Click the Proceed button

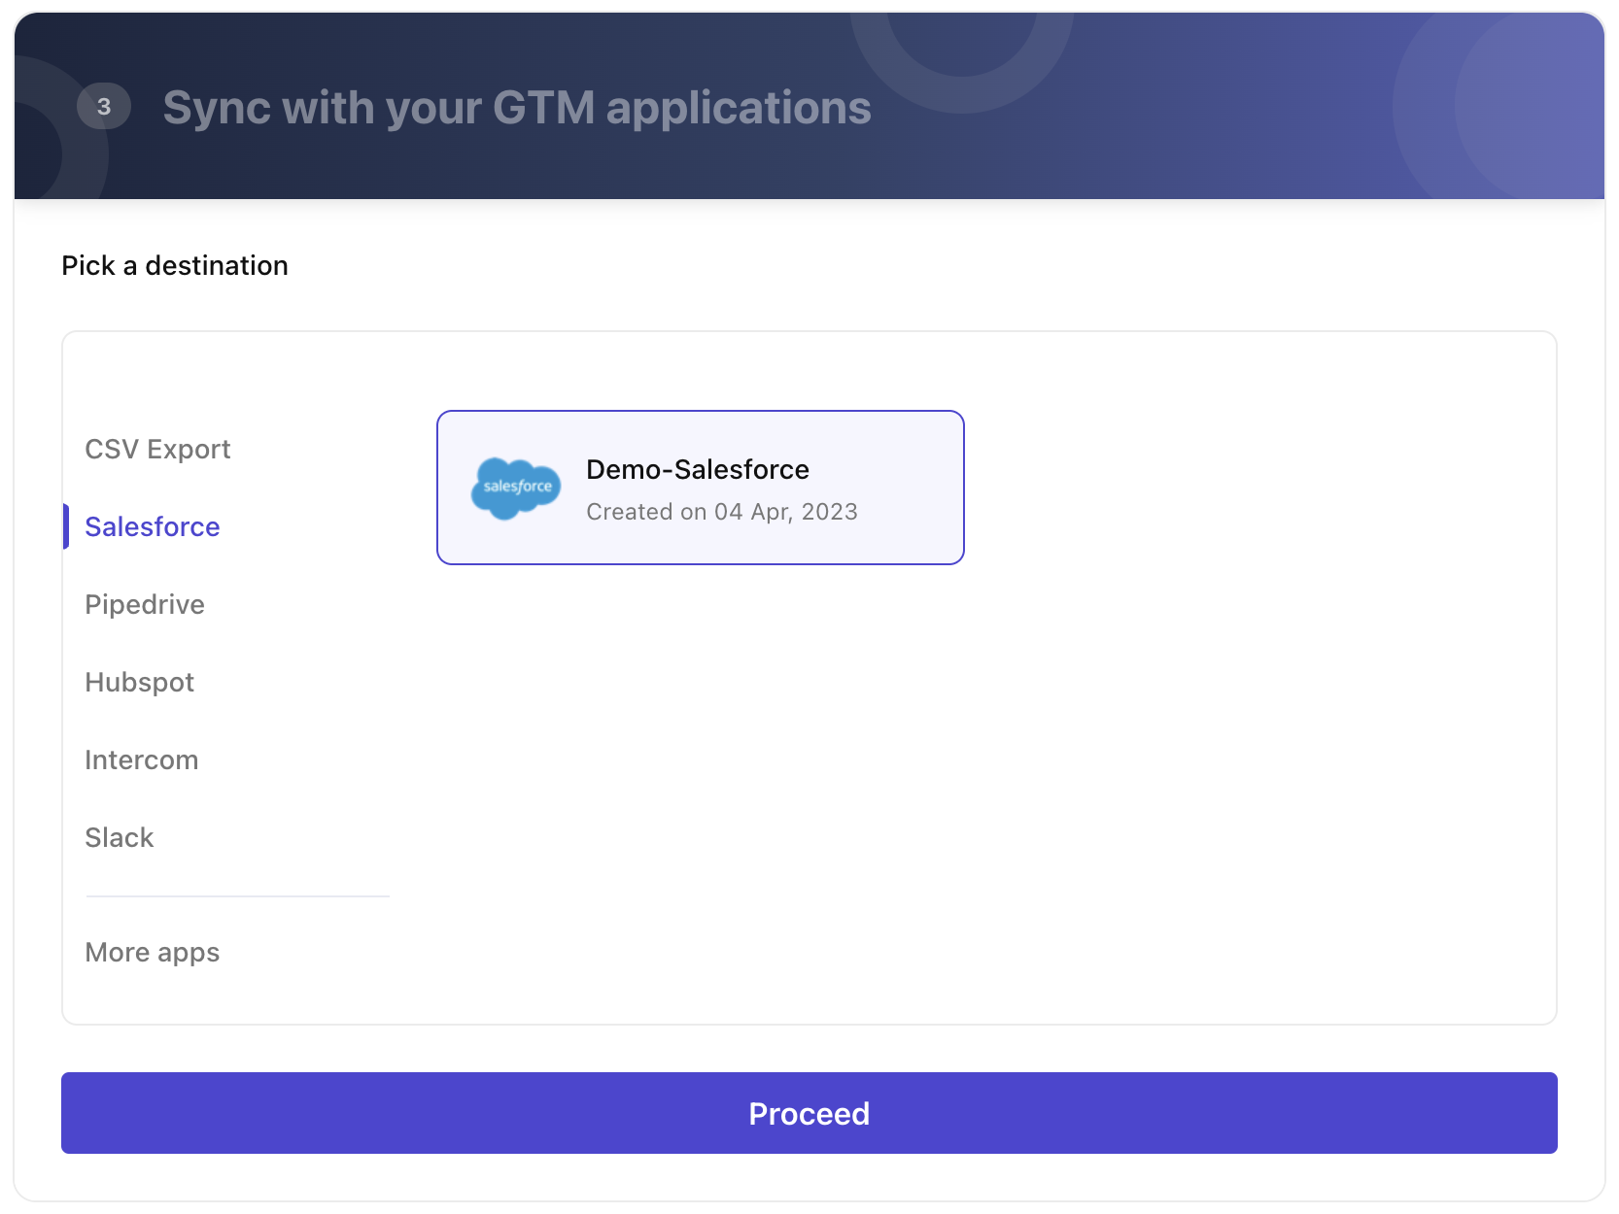click(x=809, y=1113)
